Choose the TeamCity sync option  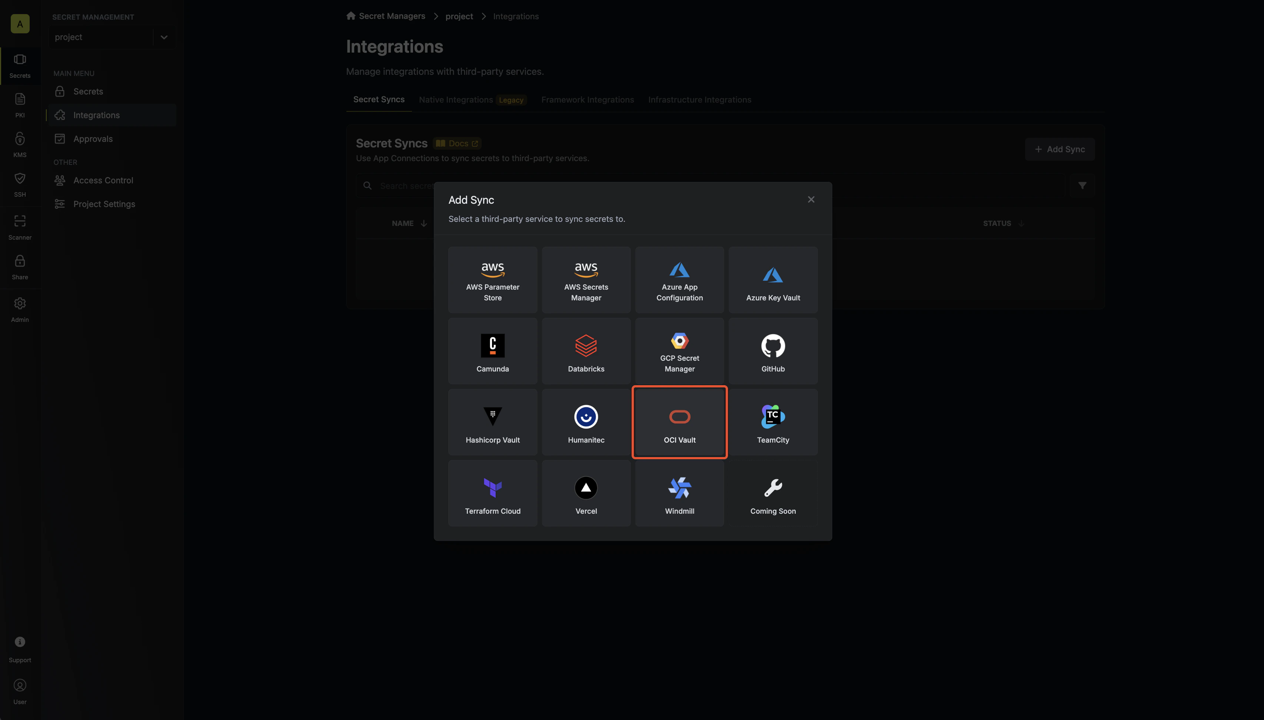click(x=773, y=422)
